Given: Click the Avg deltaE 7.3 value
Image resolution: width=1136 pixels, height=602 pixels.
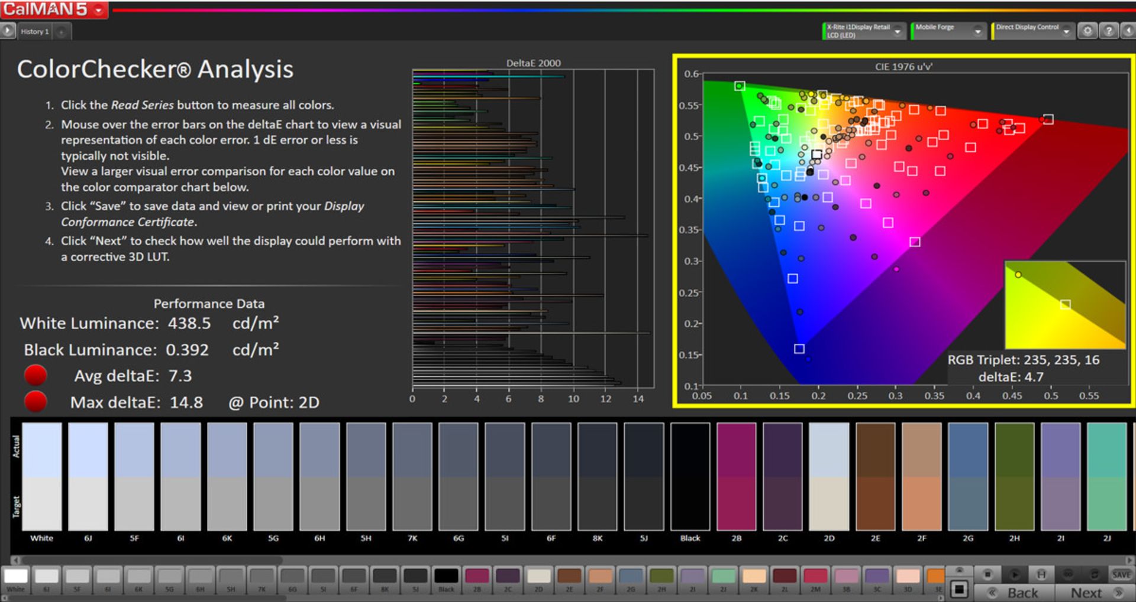Looking at the screenshot, I should (x=180, y=376).
